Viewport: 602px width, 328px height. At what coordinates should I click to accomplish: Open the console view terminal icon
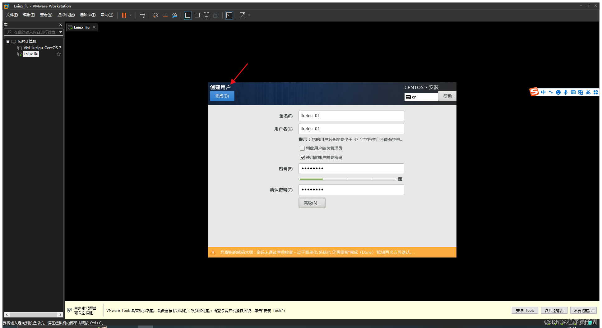229,15
